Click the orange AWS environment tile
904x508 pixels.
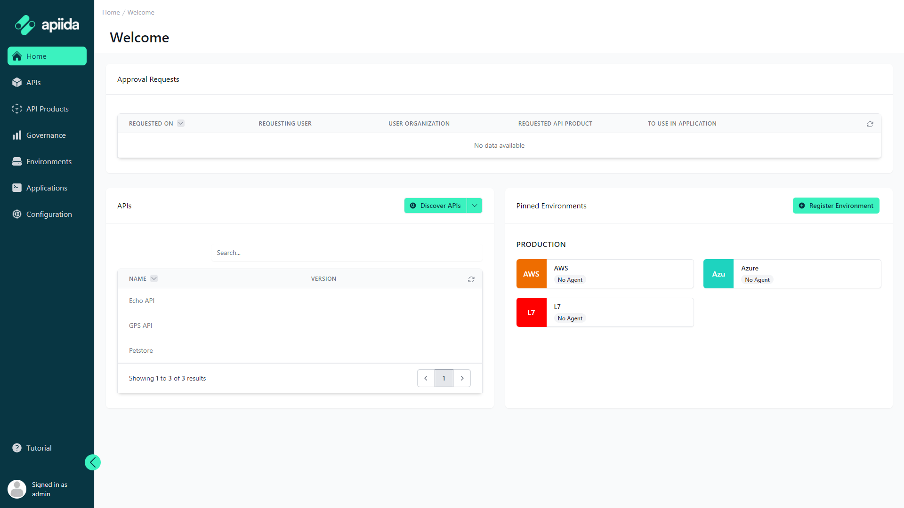[531, 274]
